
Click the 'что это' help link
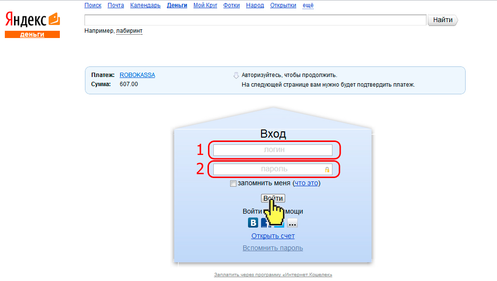[306, 183]
